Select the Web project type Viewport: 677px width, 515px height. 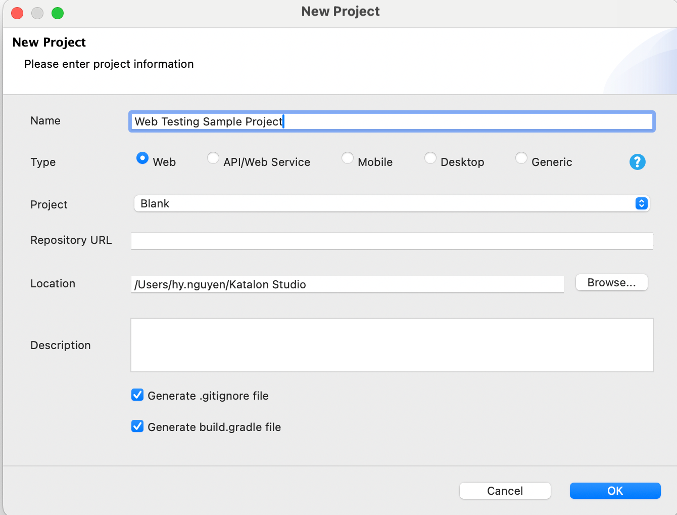click(x=142, y=158)
